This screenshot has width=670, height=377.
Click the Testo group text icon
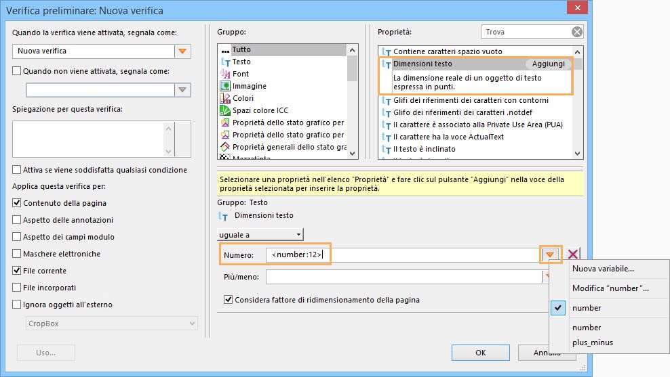pos(225,62)
